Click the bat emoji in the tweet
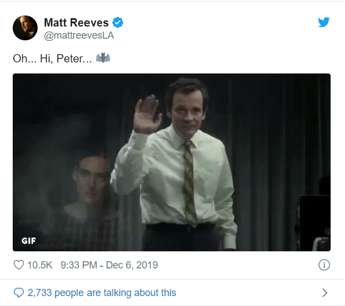345x306 pixels. point(103,57)
